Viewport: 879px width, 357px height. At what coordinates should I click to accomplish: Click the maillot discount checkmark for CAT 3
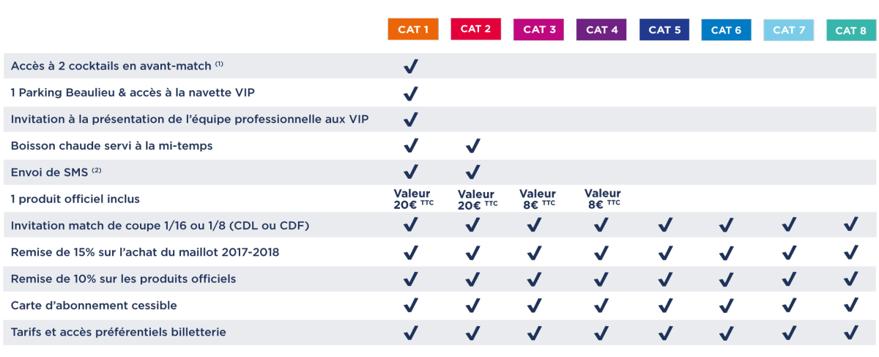[535, 253]
